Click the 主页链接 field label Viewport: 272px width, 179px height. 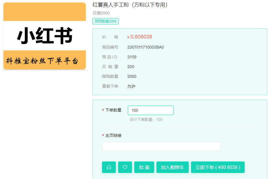pyautogui.click(x=113, y=135)
